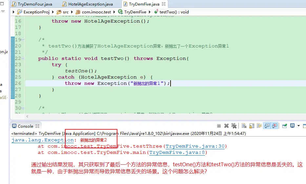Click the ExceptionProj project icon in breadcrumb

coord(20,12)
